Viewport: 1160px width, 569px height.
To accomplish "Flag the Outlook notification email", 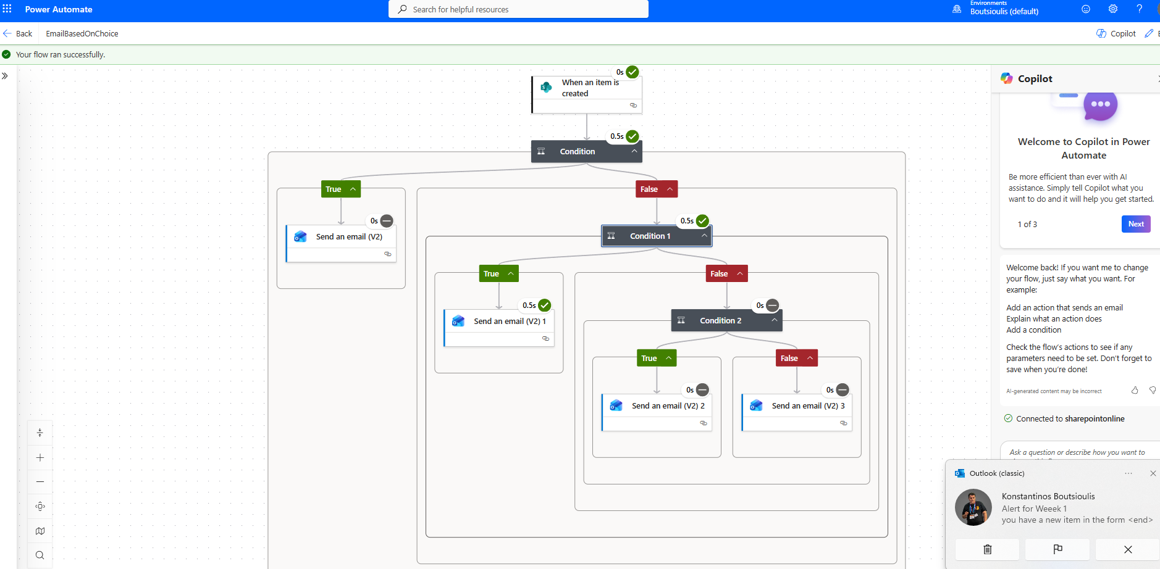I will (1057, 549).
